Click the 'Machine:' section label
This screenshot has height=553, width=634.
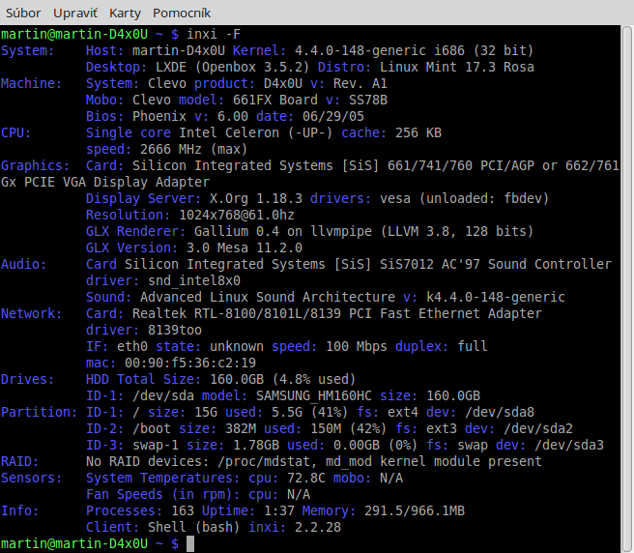coord(33,83)
